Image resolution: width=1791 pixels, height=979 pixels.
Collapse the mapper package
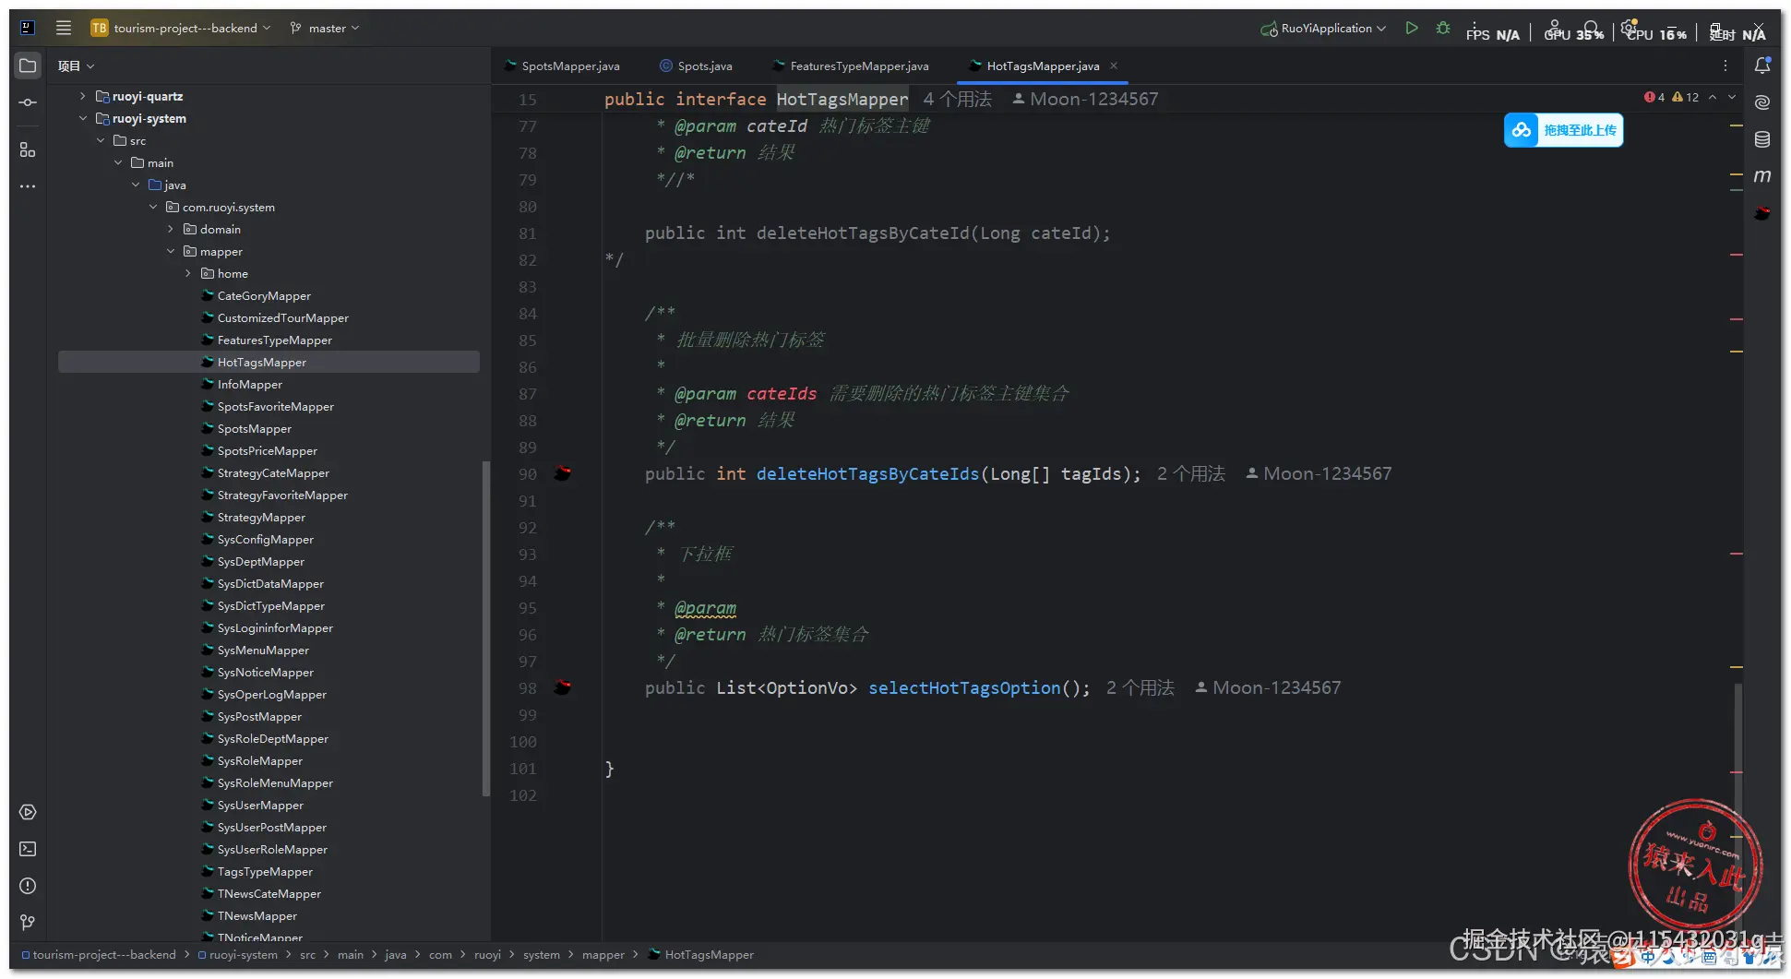(x=170, y=251)
